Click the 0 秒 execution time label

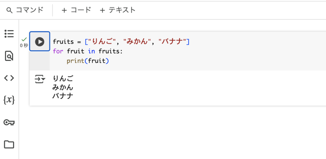[24, 45]
